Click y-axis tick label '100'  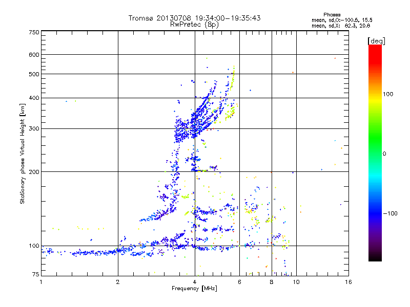[34, 246]
